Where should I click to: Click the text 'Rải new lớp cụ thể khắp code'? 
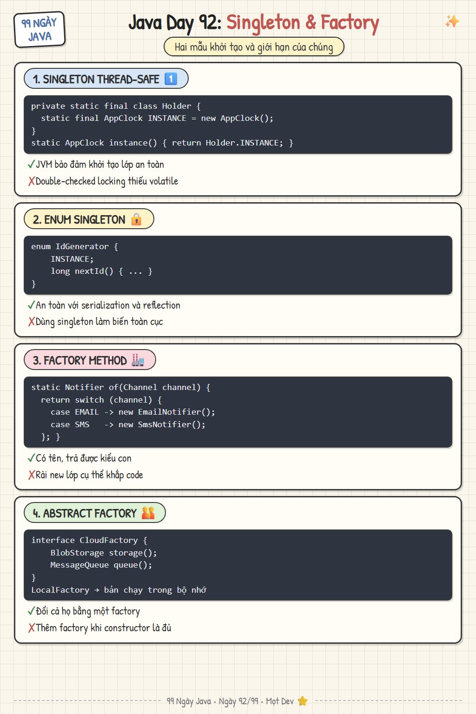(89, 475)
